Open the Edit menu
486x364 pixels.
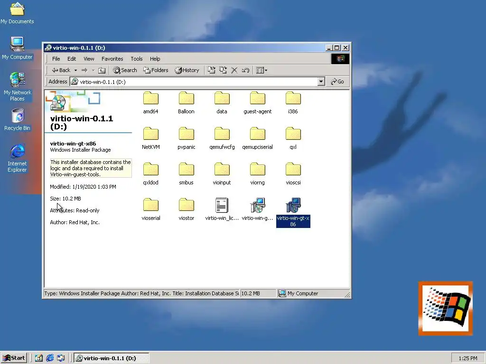[72, 59]
